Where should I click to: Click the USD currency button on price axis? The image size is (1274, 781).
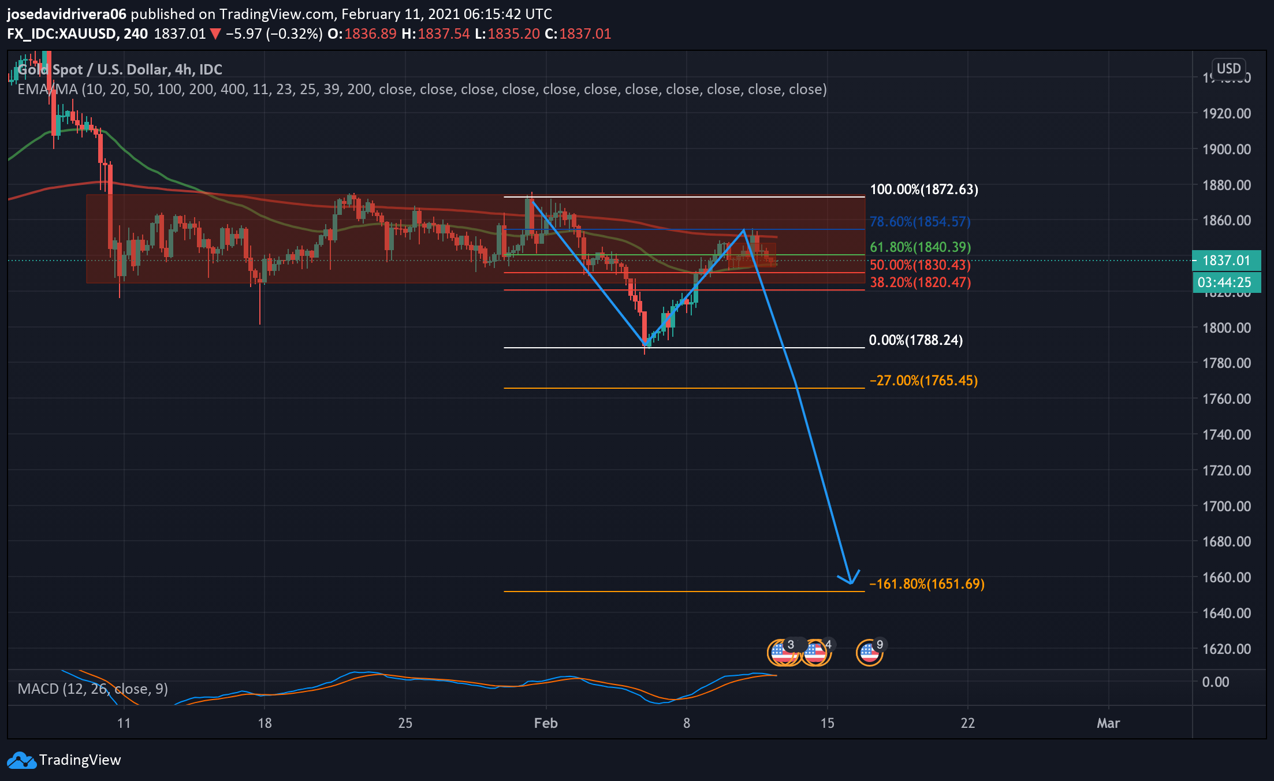click(x=1228, y=69)
